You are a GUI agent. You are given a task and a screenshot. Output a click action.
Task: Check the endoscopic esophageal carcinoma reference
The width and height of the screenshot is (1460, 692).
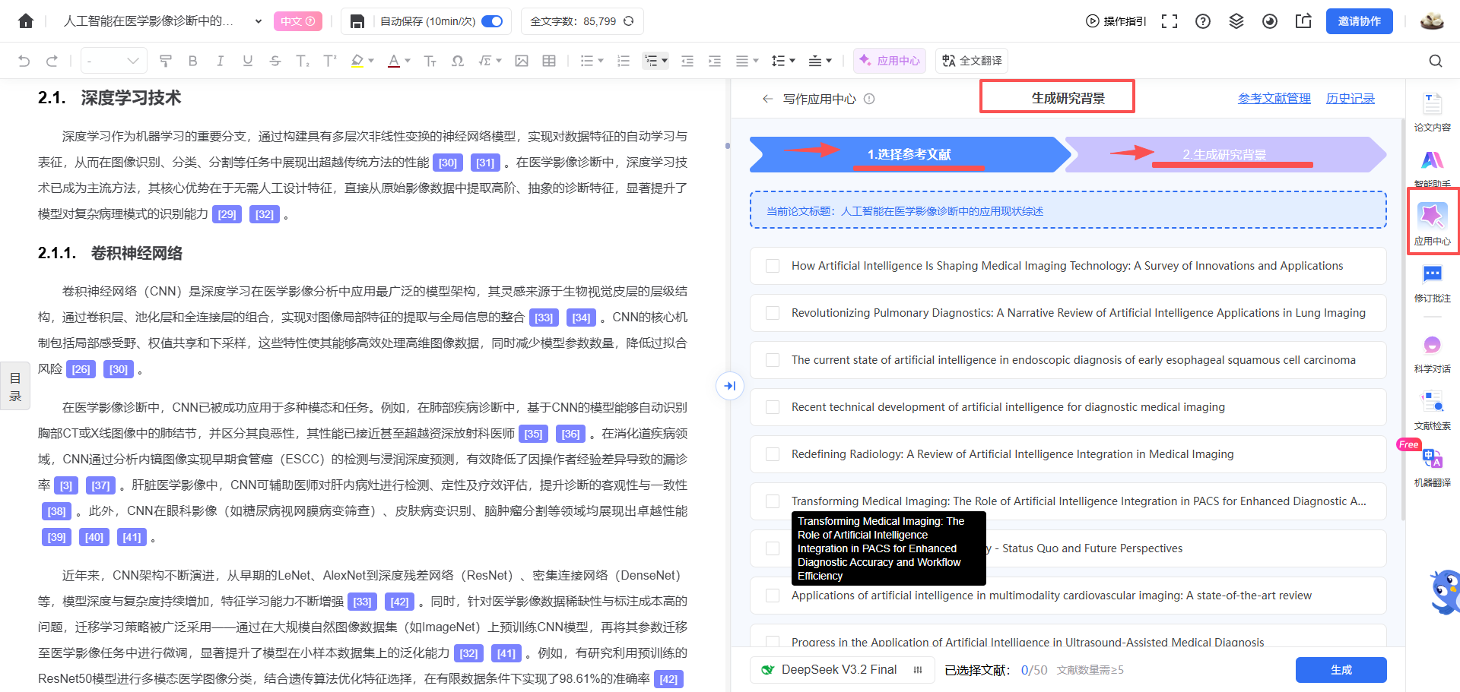(773, 360)
